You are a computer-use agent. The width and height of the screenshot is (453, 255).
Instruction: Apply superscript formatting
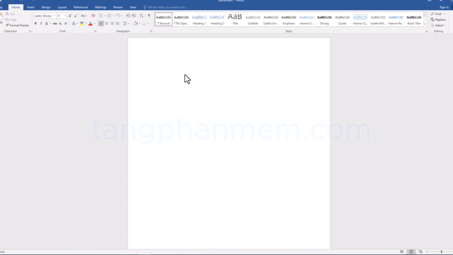click(x=66, y=23)
